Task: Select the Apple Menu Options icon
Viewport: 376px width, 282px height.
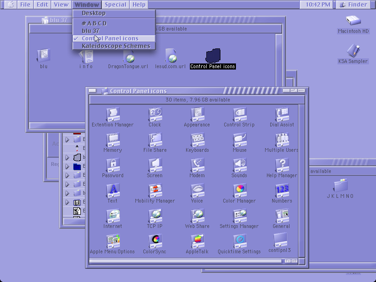Action: click(113, 242)
